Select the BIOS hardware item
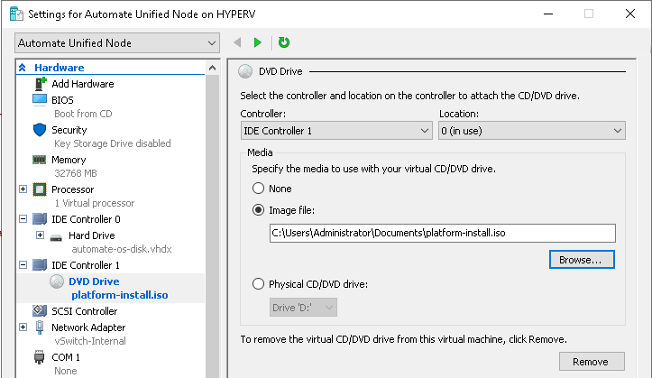The image size is (652, 378). pos(62,99)
